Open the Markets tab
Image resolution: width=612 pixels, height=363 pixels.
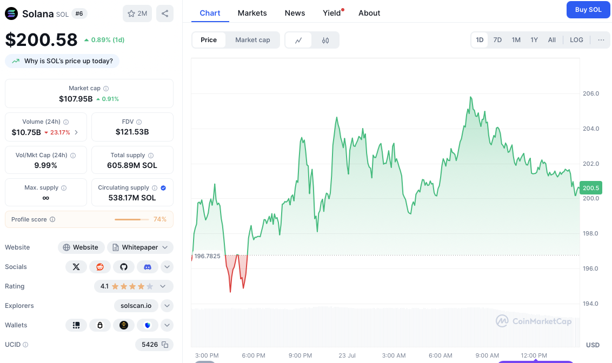point(252,13)
